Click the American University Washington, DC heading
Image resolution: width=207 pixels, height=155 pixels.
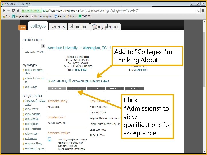click(79, 48)
